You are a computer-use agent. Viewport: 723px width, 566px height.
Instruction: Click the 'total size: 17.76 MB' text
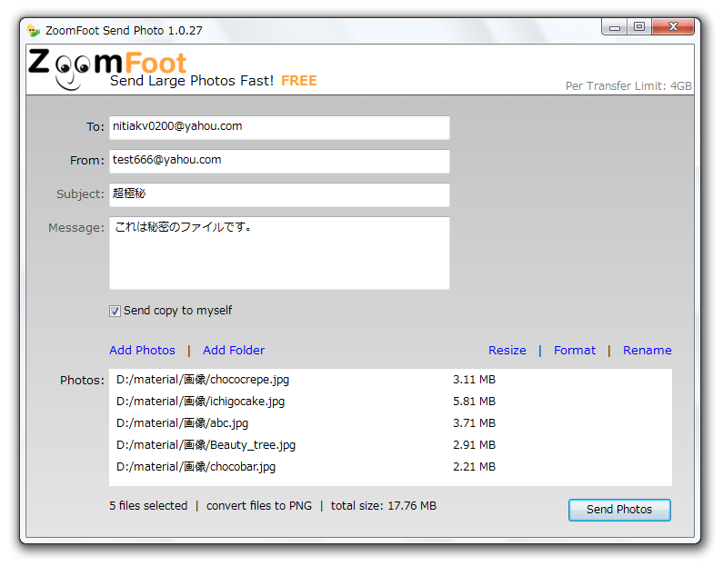click(x=384, y=506)
